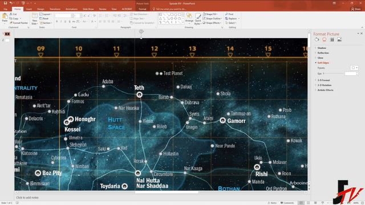This screenshot has height=205, width=365.
Task: Collapse the Soft Edges section
Action: [323, 63]
